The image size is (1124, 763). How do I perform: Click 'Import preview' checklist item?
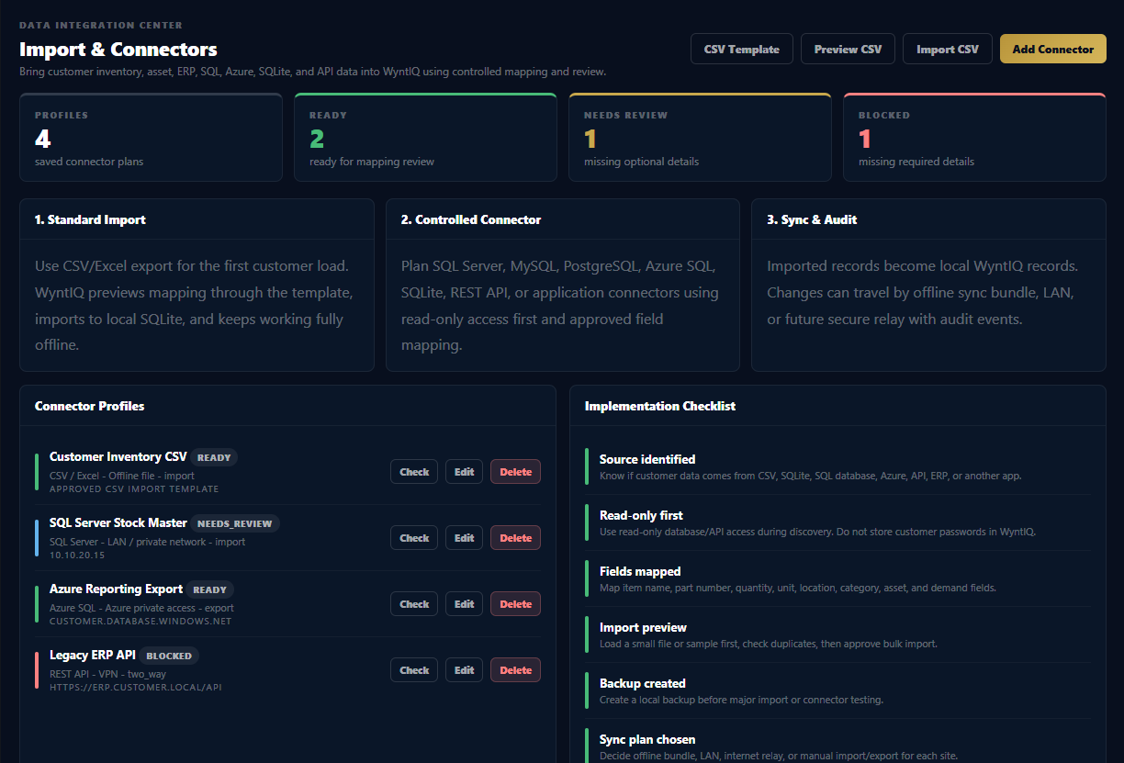pyautogui.click(x=837, y=634)
